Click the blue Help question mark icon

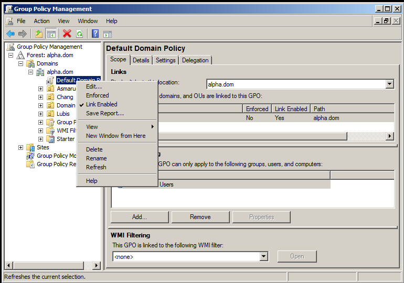tap(95, 34)
